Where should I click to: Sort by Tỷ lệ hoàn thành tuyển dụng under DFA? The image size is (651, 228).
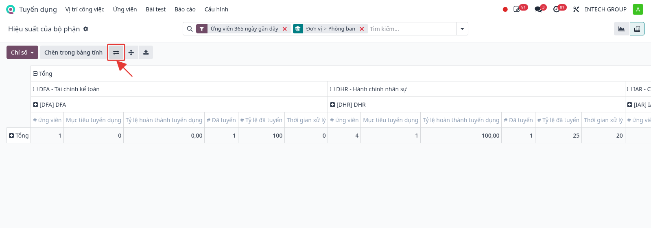(164, 120)
